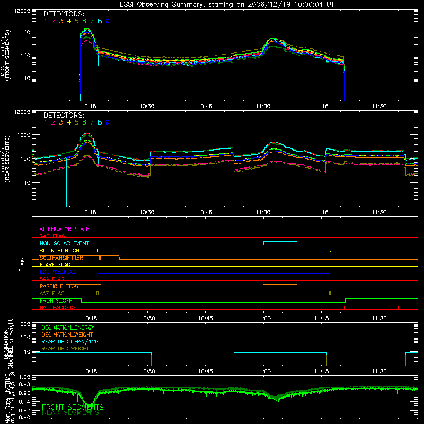
Task: Select the BAD_PACKETS flag label
Action: [58, 307]
